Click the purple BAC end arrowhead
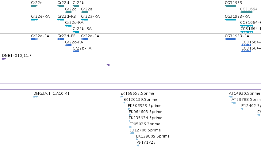The height and width of the screenshot is (147, 261). point(108,65)
